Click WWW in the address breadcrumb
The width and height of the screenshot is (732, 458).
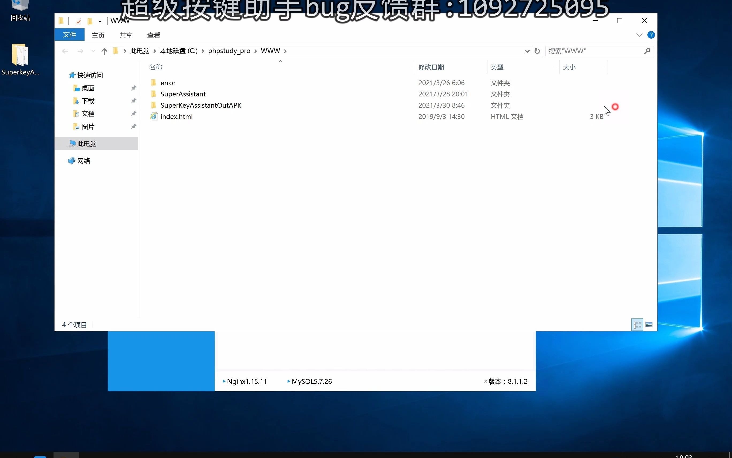(270, 51)
